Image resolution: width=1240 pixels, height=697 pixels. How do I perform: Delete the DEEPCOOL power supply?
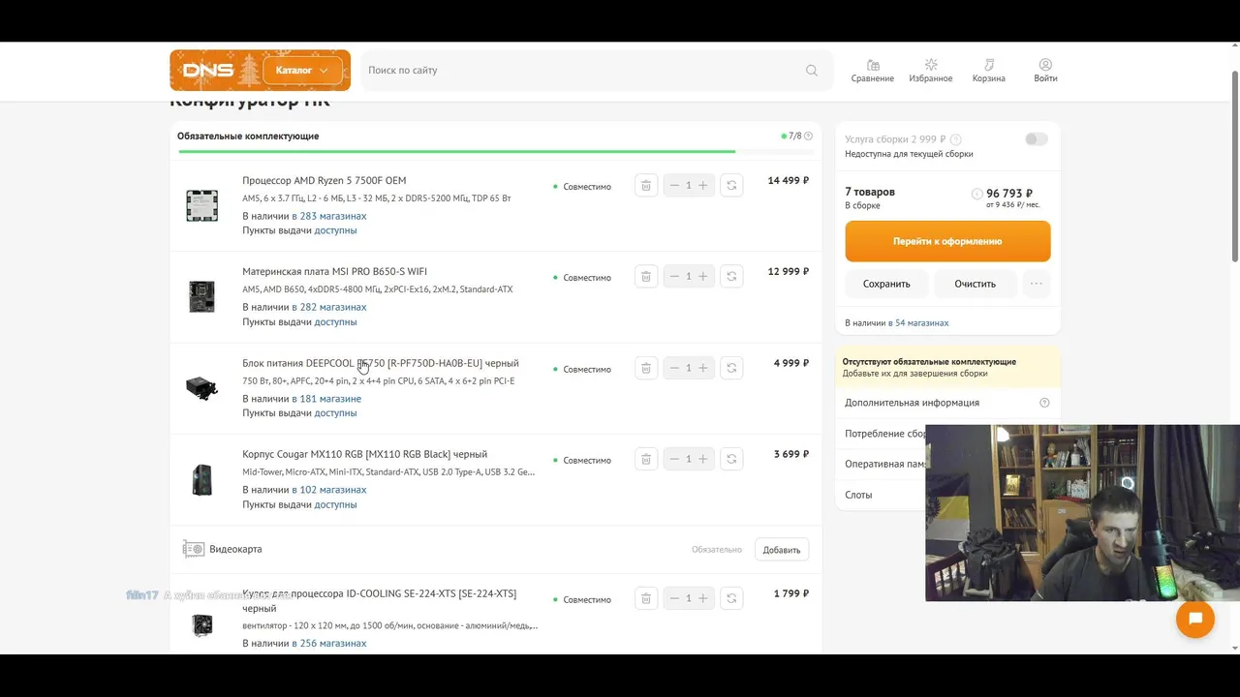point(646,368)
